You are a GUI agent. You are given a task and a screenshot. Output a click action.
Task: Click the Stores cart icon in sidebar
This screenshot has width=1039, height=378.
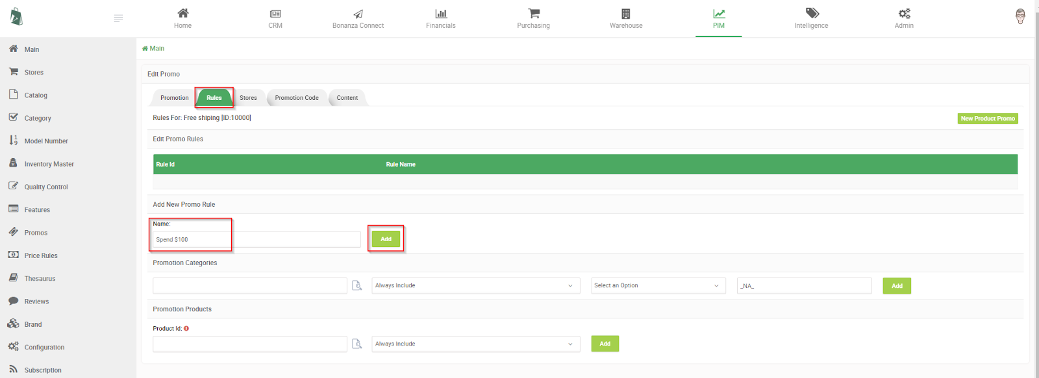(x=13, y=71)
